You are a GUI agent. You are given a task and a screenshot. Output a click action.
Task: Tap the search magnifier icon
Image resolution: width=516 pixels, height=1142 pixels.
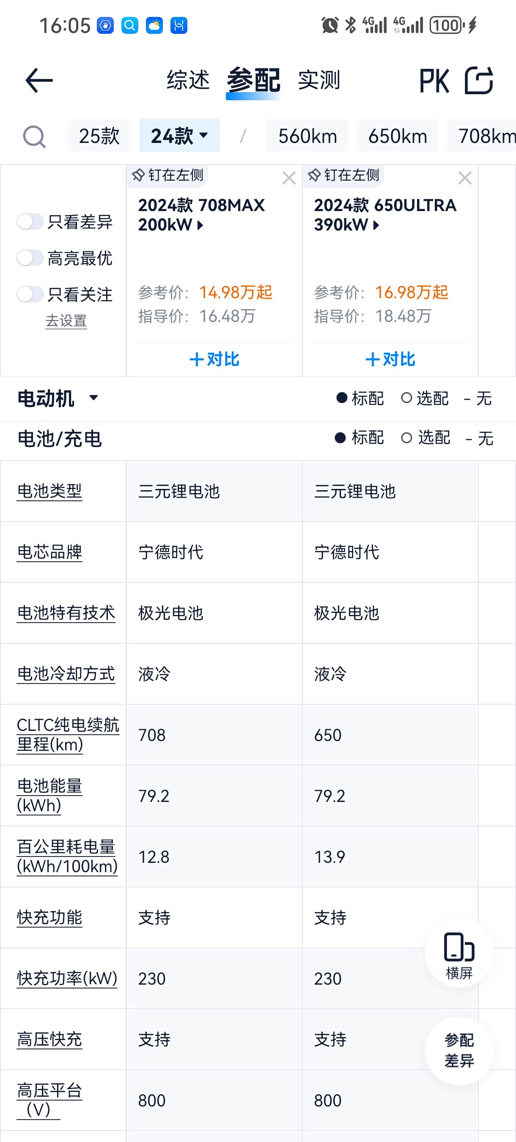pos(34,137)
